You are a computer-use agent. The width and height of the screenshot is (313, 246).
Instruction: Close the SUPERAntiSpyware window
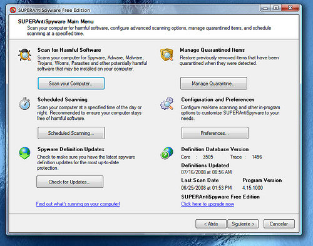pos(290,8)
